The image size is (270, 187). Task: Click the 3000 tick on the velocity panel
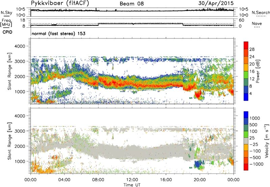(20, 131)
